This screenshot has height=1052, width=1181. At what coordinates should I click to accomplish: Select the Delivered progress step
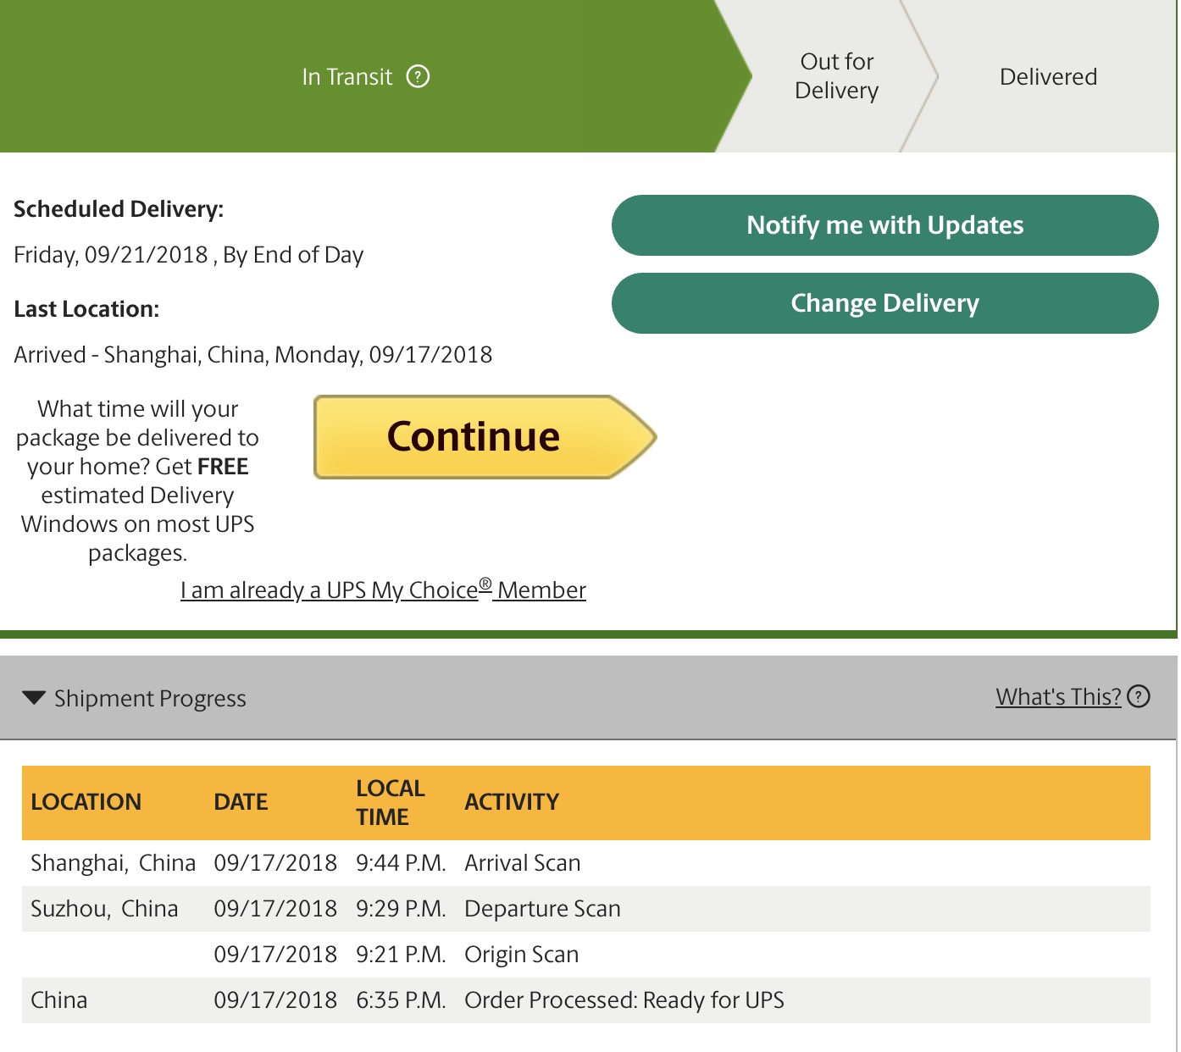pos(1048,76)
